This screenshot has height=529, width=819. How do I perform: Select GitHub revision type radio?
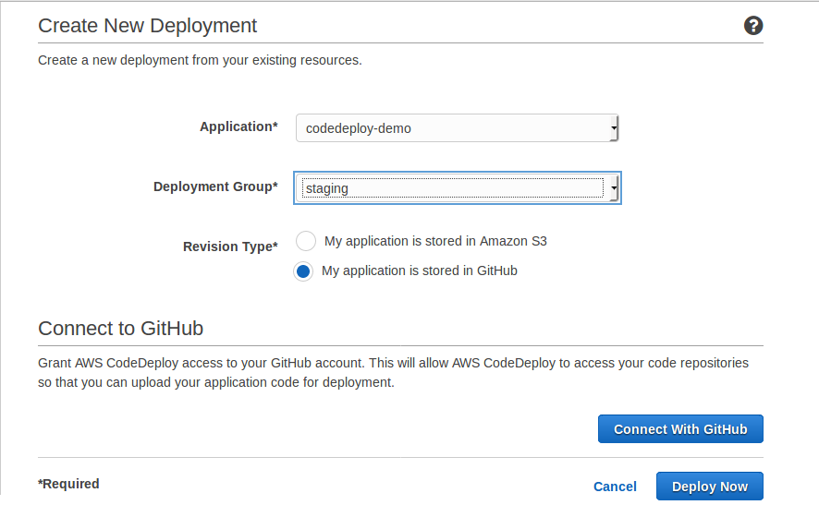tap(303, 271)
